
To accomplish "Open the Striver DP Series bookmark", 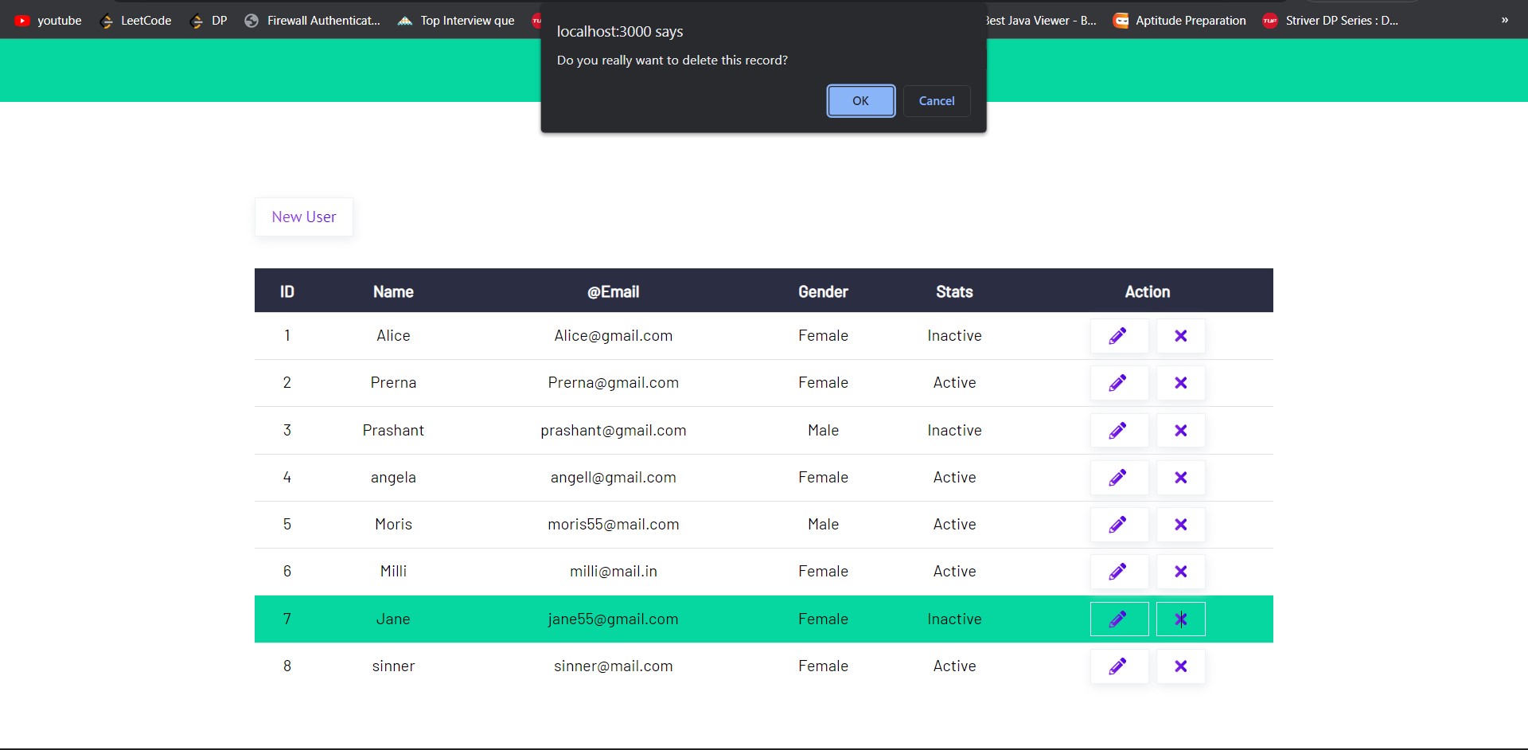I will 1331,21.
